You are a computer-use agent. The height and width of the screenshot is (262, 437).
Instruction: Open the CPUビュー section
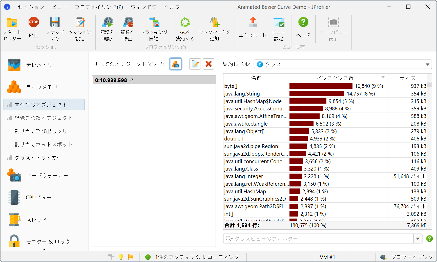[x=44, y=197]
